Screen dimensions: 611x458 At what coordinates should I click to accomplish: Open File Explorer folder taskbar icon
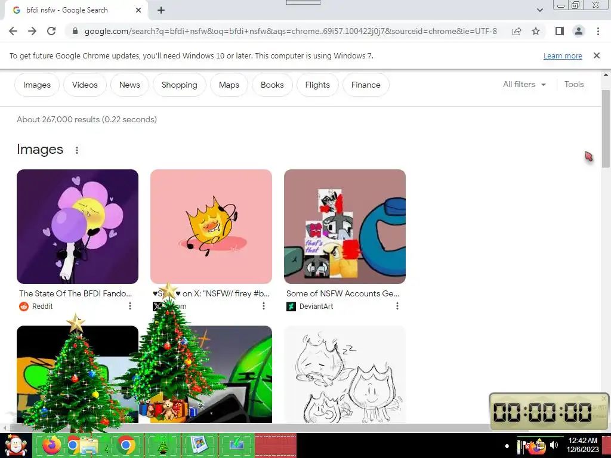click(x=89, y=446)
